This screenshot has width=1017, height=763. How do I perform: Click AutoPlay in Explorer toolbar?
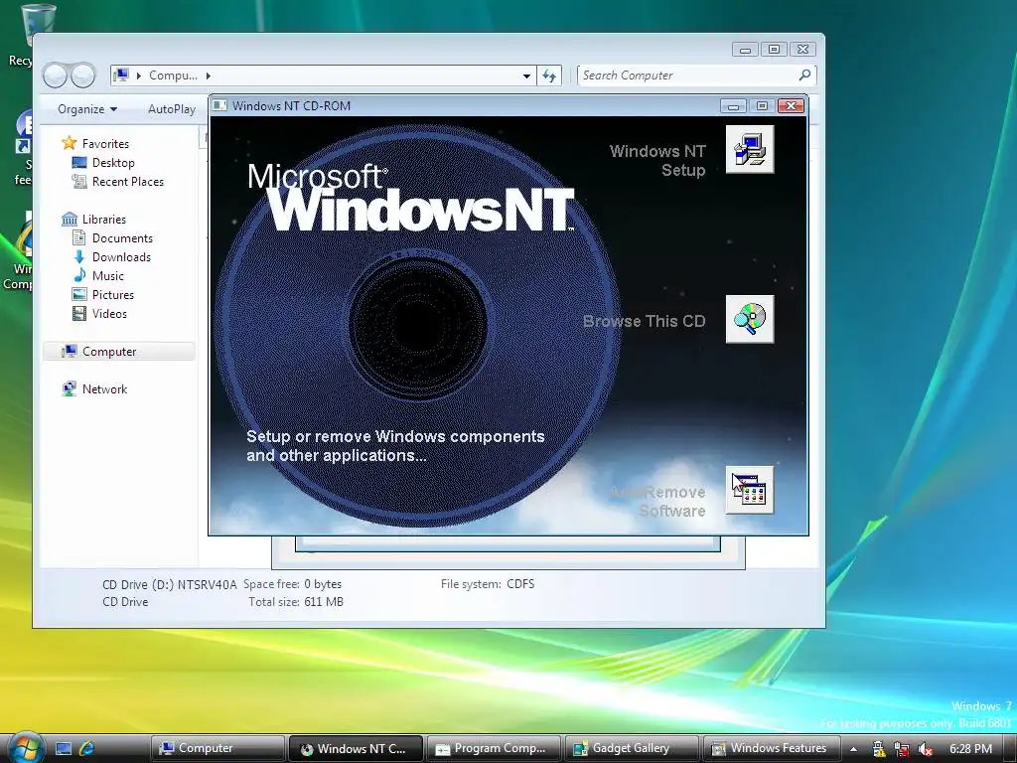point(171,109)
